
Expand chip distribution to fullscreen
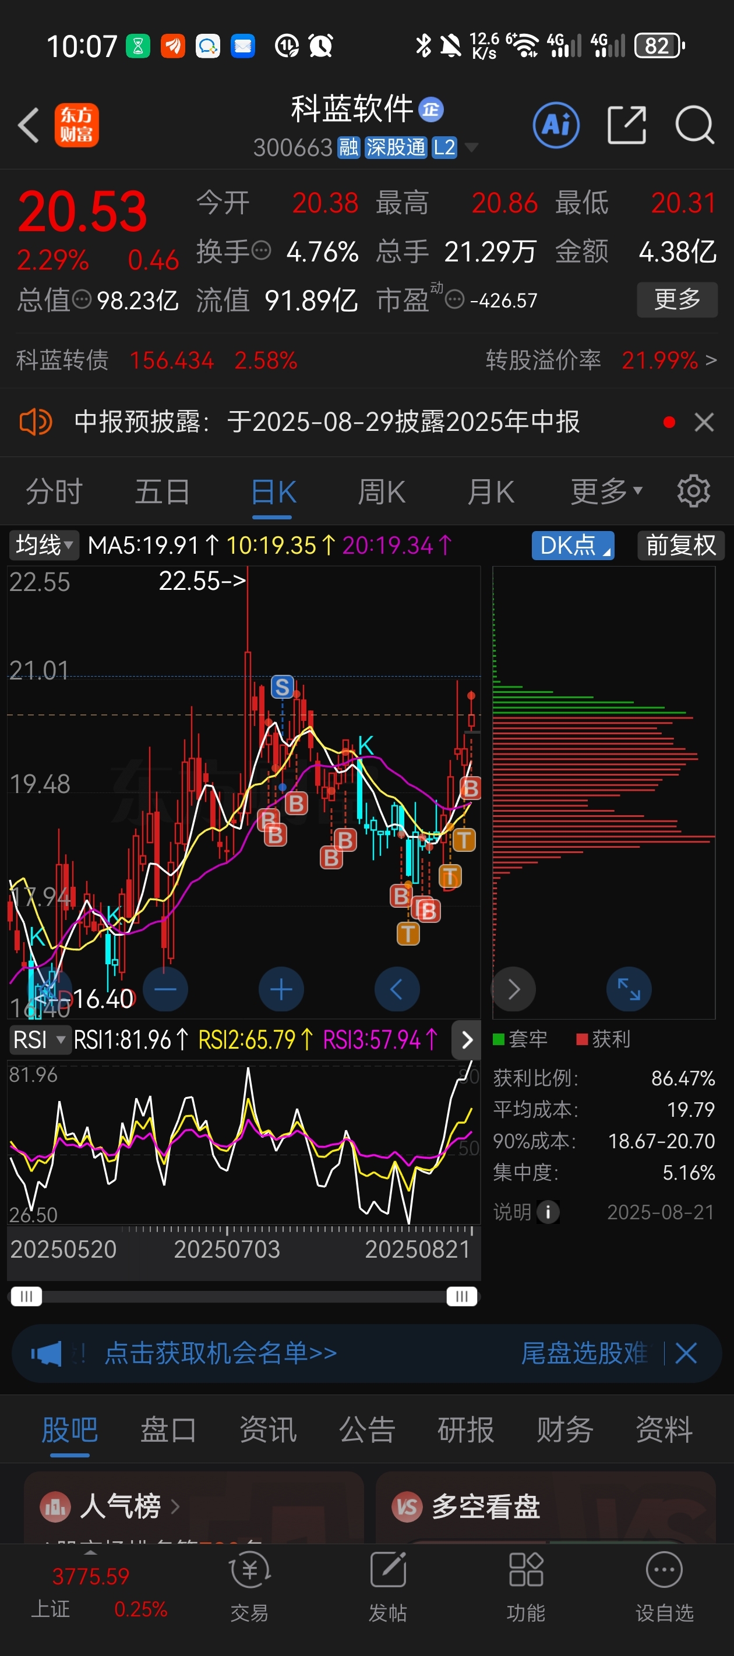pyautogui.click(x=629, y=989)
